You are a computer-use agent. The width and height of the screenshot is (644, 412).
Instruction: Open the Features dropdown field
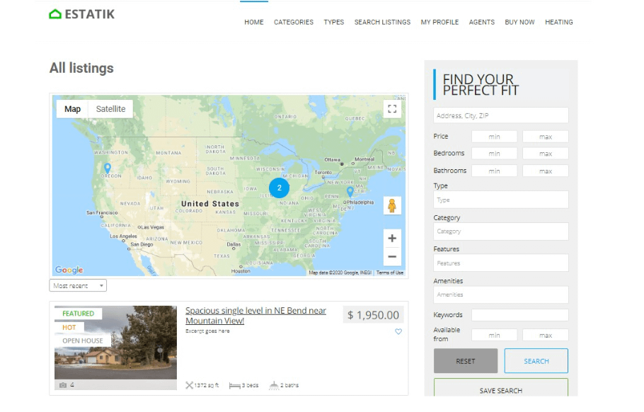point(500,263)
